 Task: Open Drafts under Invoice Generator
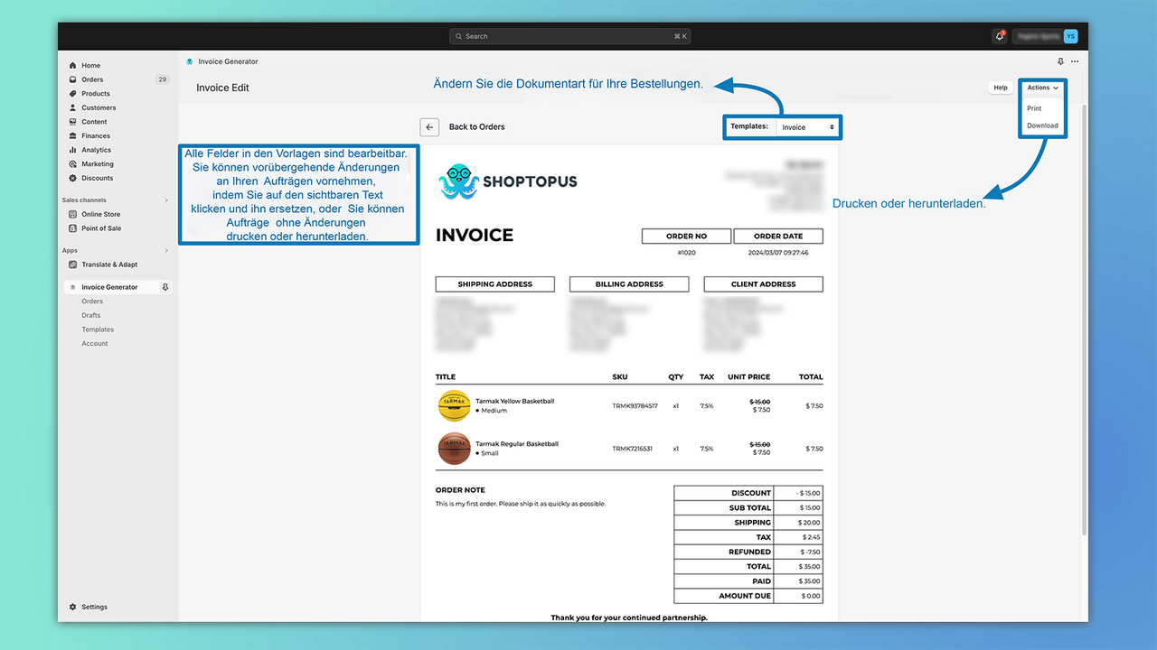91,315
